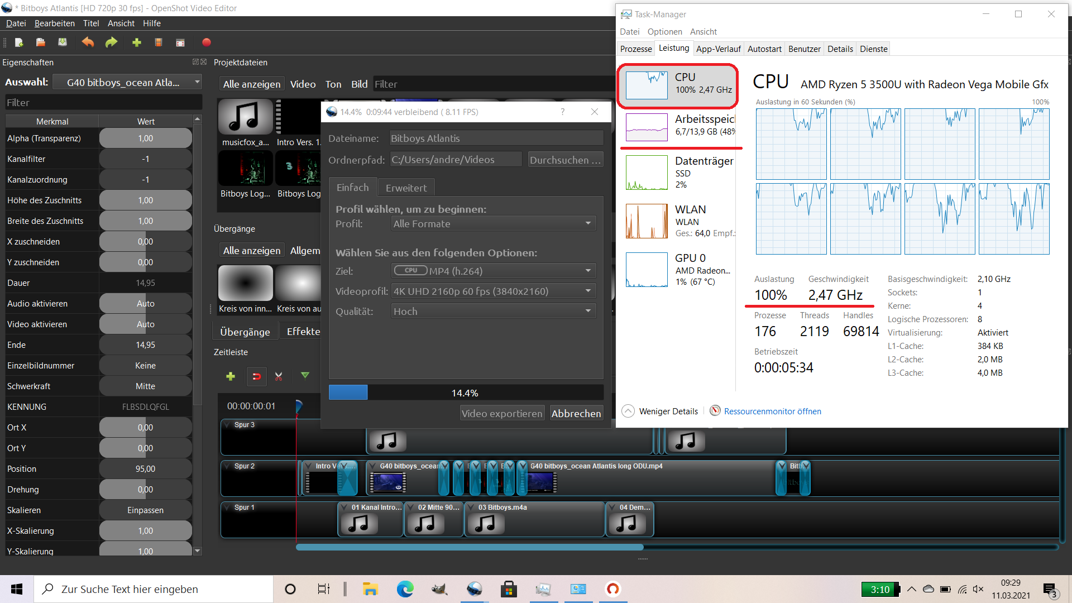The height and width of the screenshot is (603, 1072).
Task: Open the Auswahl clip selection dropdown
Action: click(128, 83)
